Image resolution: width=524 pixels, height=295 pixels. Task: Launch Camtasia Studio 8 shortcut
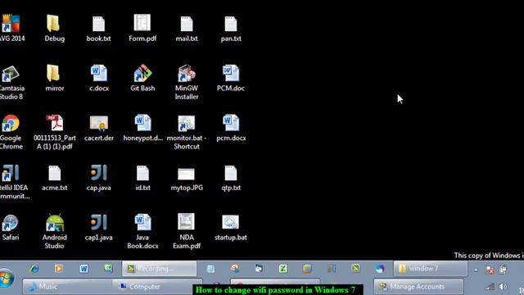click(11, 82)
